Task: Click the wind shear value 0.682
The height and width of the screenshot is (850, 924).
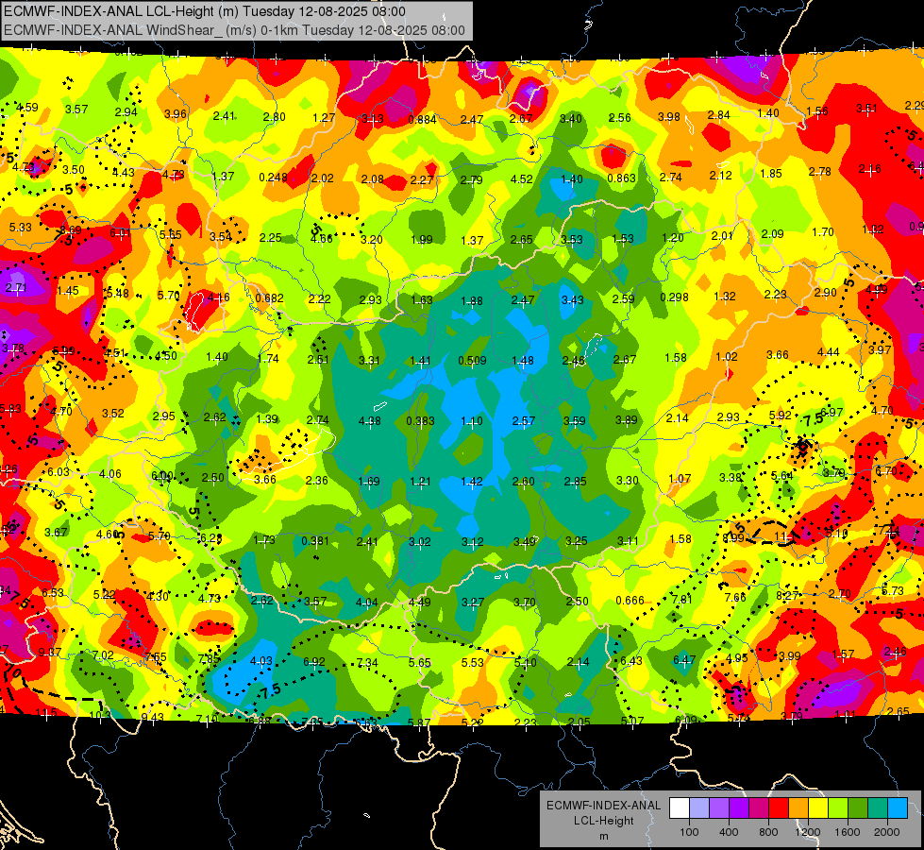Action: (x=269, y=297)
